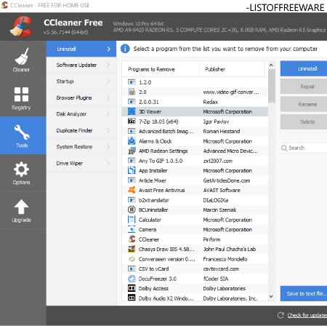Click the 7-Zip program icon
The width and height of the screenshot is (327, 326).
tap(132, 122)
